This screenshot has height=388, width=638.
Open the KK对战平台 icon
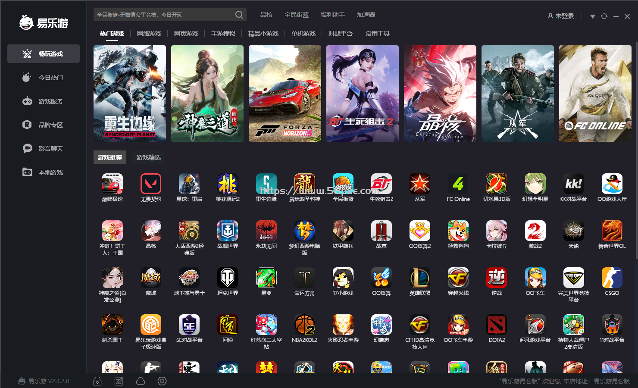point(574,184)
